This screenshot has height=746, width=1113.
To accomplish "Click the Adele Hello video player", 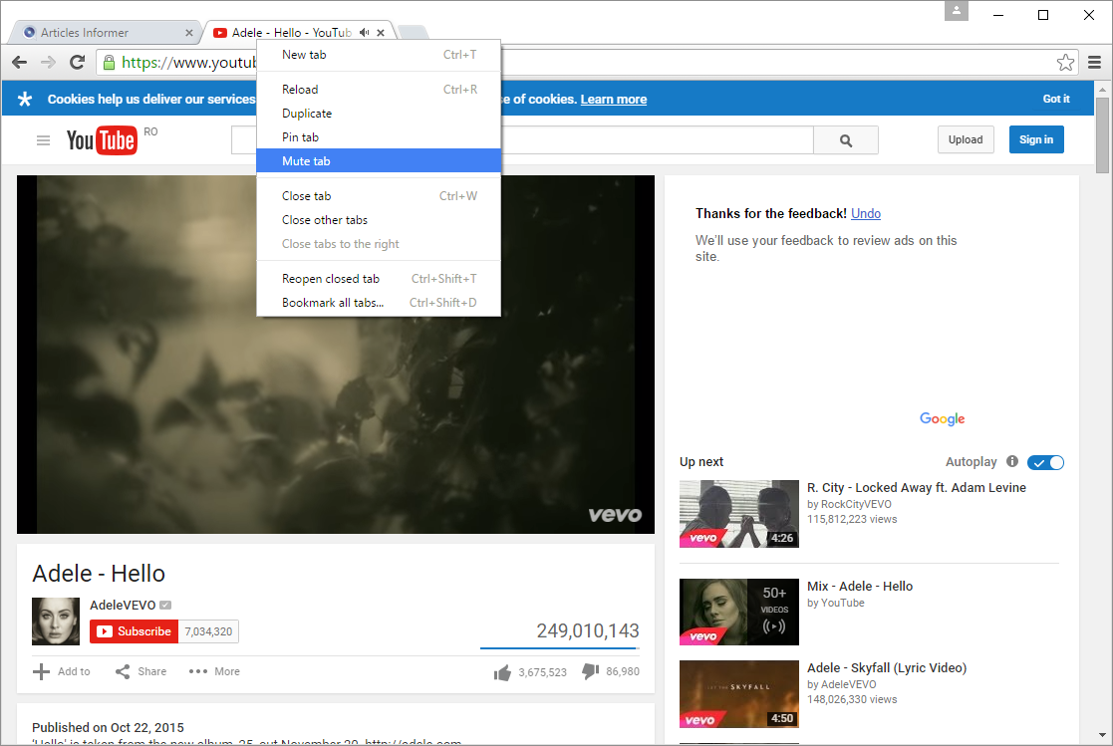I will pyautogui.click(x=336, y=355).
